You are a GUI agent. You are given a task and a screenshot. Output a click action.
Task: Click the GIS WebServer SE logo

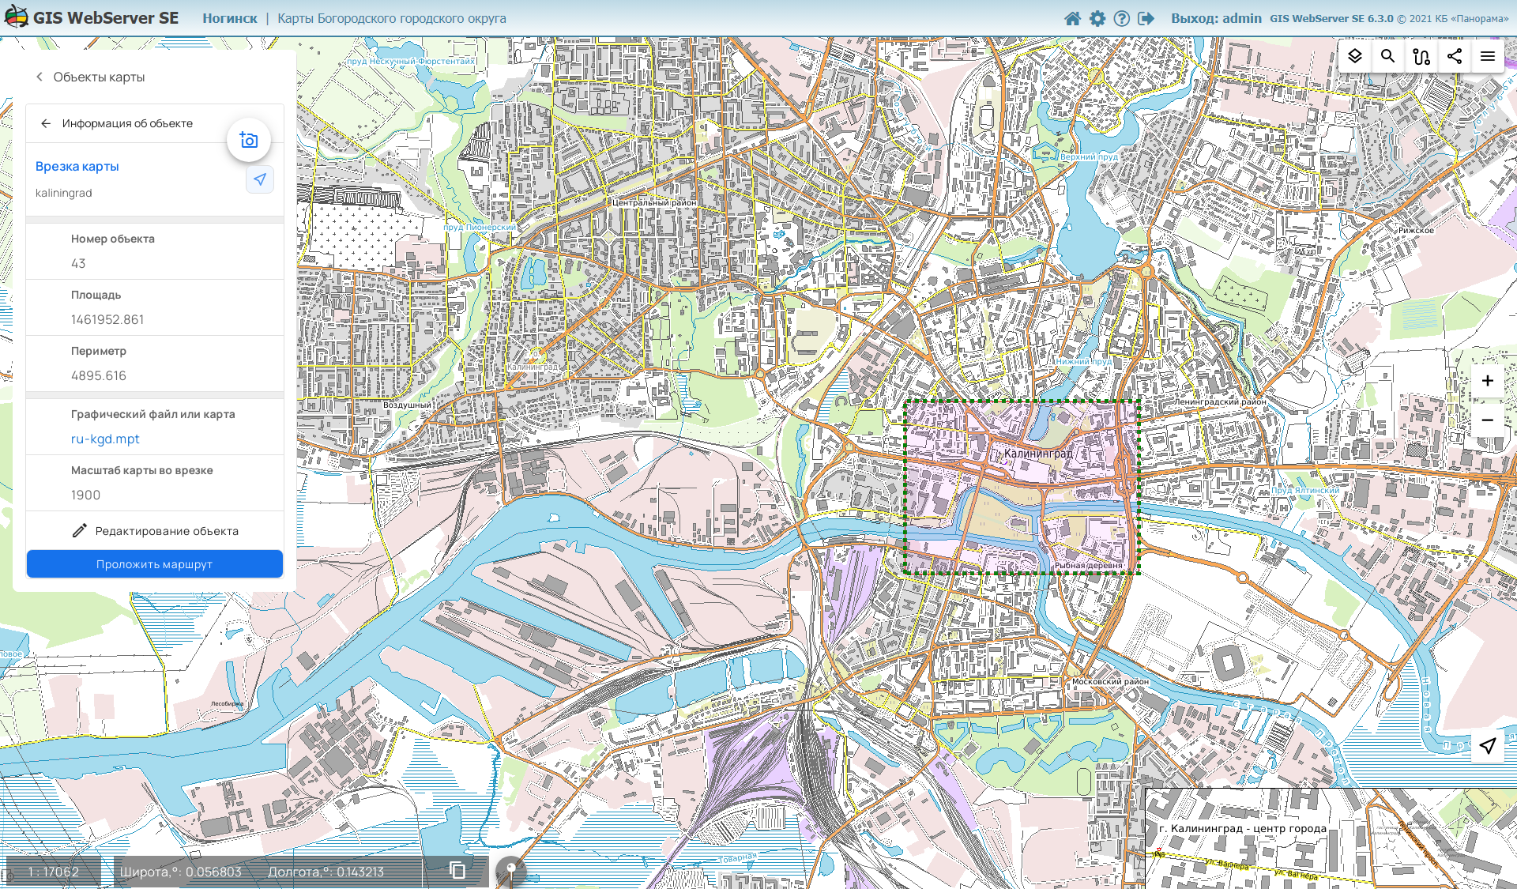pos(92,17)
